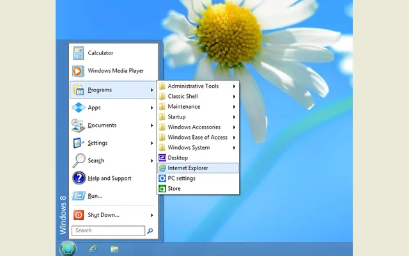Expand the Programs submenu arrow
The height and width of the screenshot is (256, 409).
click(151, 90)
